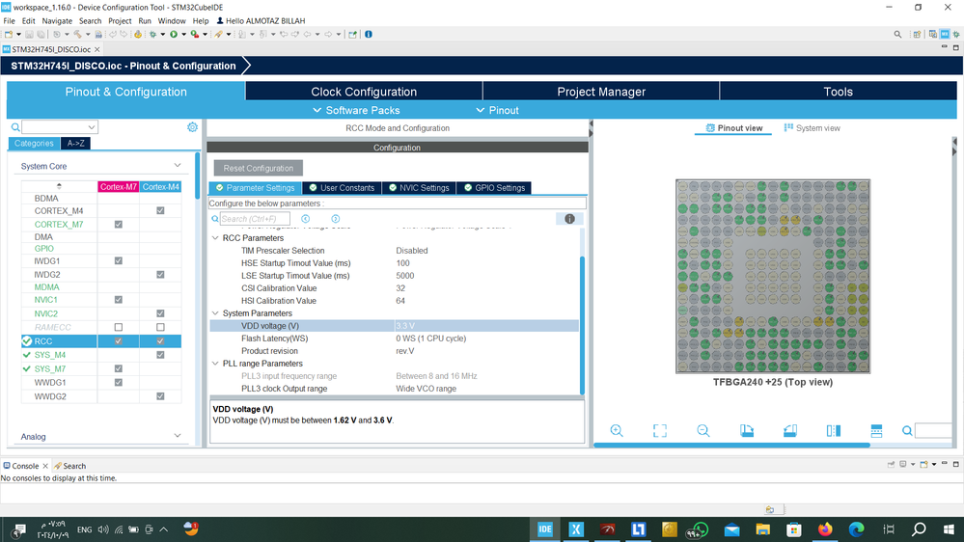Toggle Cortex-M4 checkbox for SYS_M4
The height and width of the screenshot is (542, 964).
click(x=160, y=355)
